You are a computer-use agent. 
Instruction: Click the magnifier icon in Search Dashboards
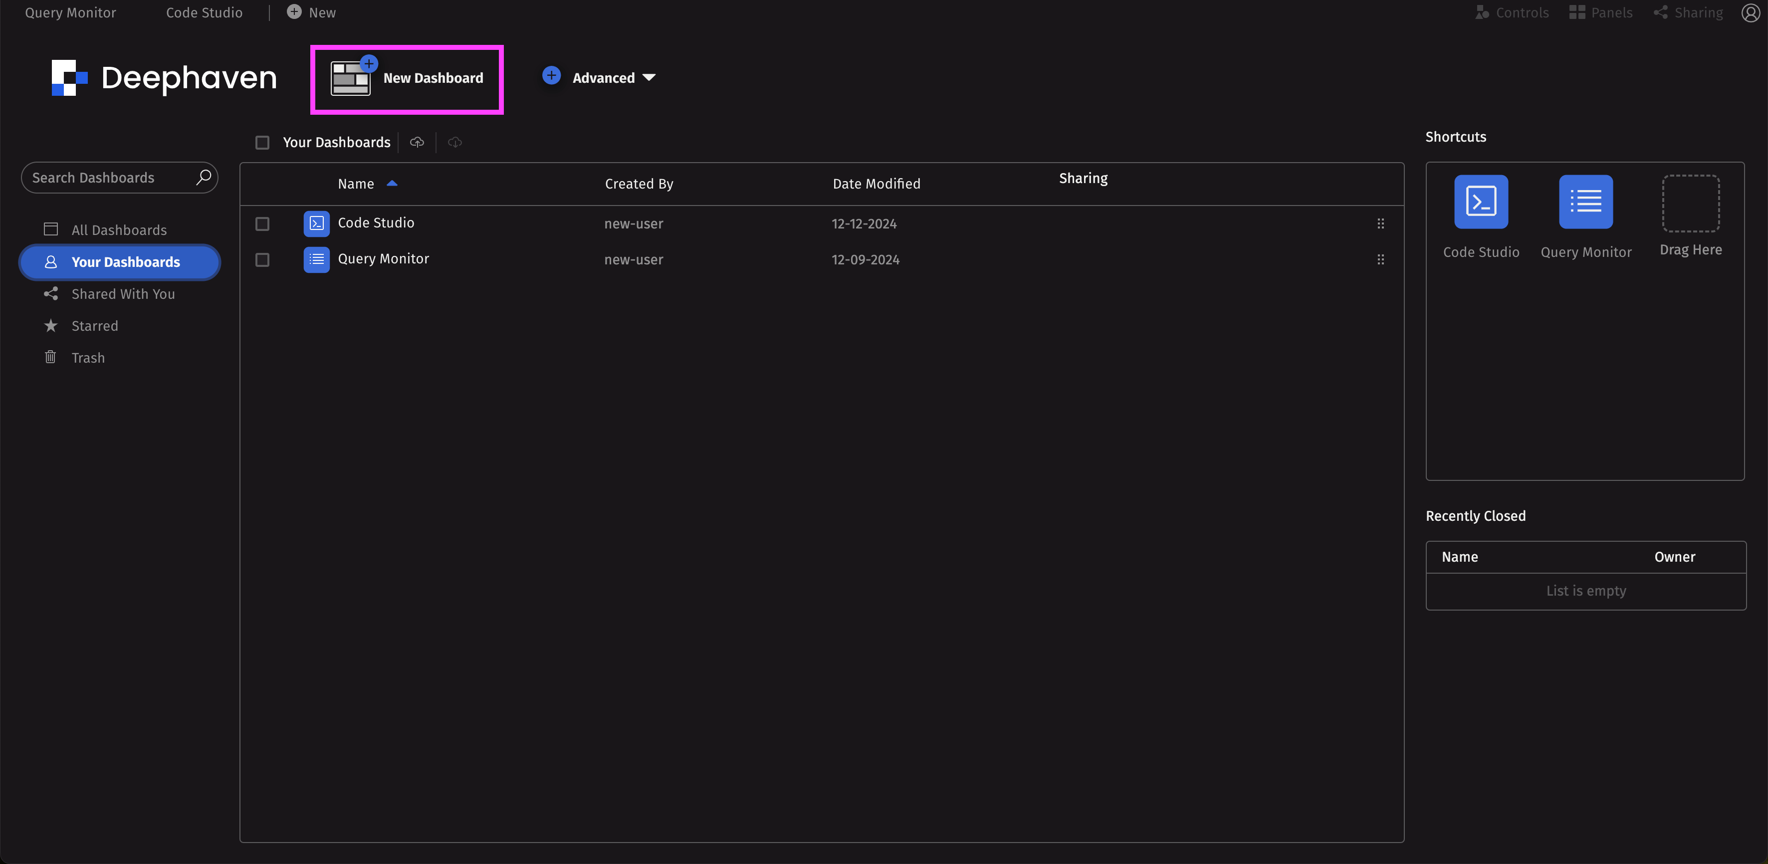203,177
